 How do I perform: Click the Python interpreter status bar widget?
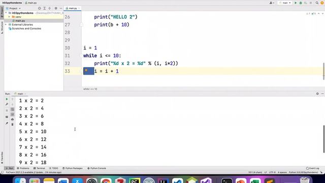click(303, 172)
